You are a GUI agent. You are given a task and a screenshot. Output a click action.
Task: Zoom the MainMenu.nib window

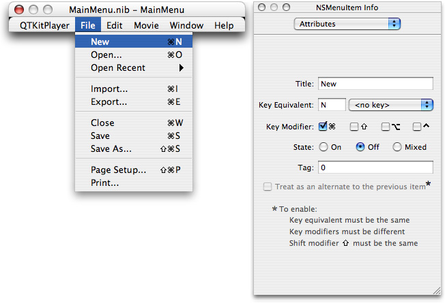click(47, 10)
